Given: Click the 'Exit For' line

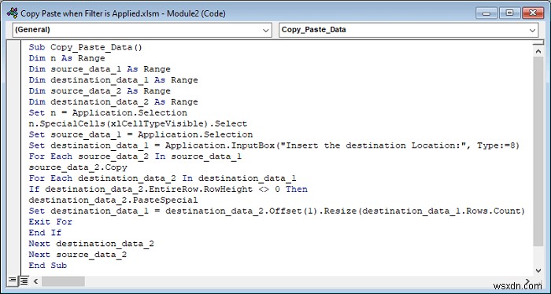Looking at the screenshot, I should [50, 222].
